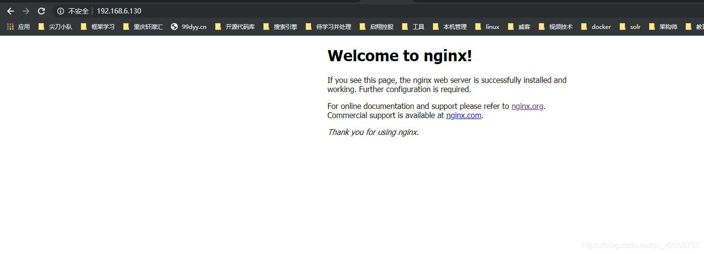Open the 应用 apps grid icon
Image resolution: width=704 pixels, height=254 pixels.
click(x=10, y=27)
